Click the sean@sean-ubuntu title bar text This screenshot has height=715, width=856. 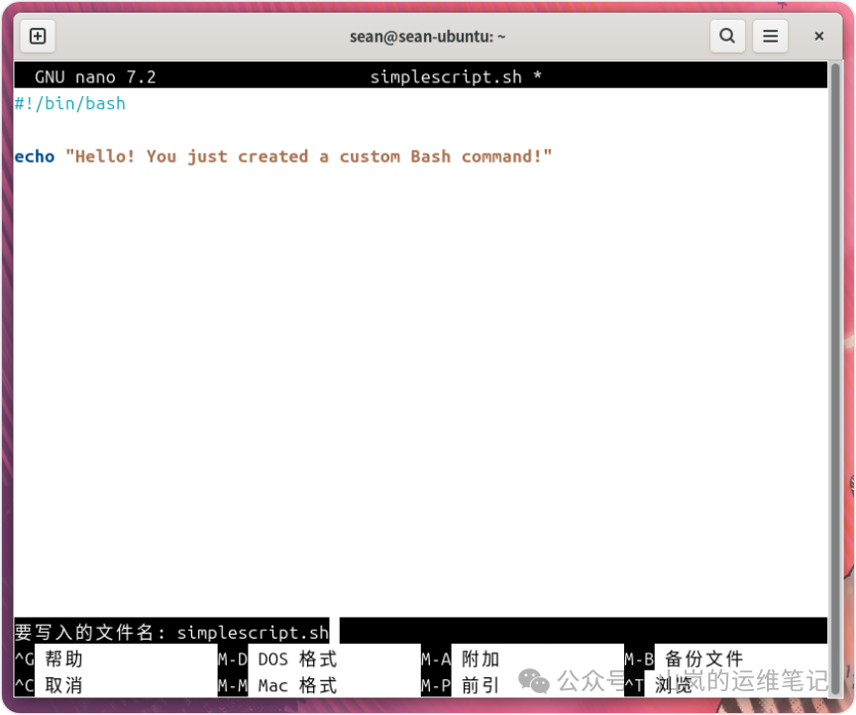[427, 36]
